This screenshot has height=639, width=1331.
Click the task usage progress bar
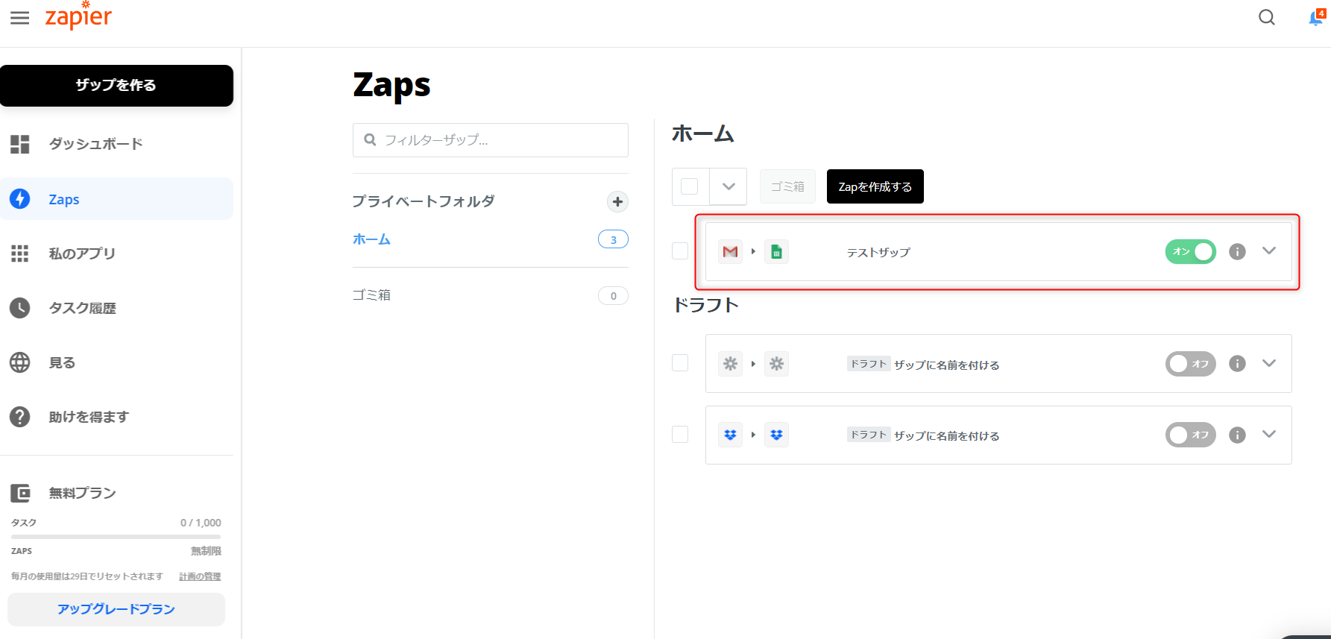116,536
